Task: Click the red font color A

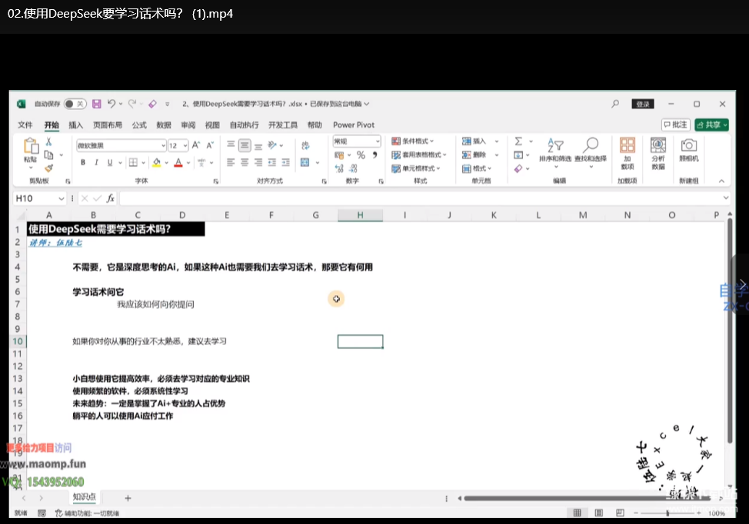Action: (x=178, y=163)
